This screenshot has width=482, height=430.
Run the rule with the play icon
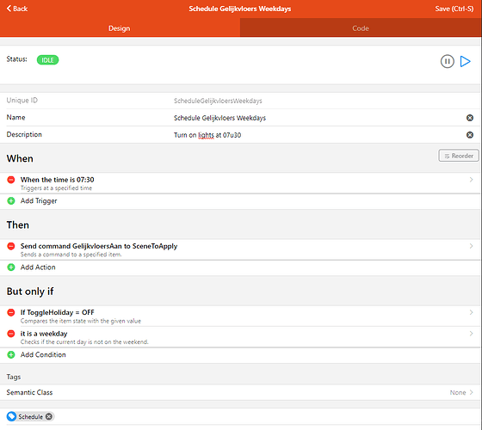(465, 61)
